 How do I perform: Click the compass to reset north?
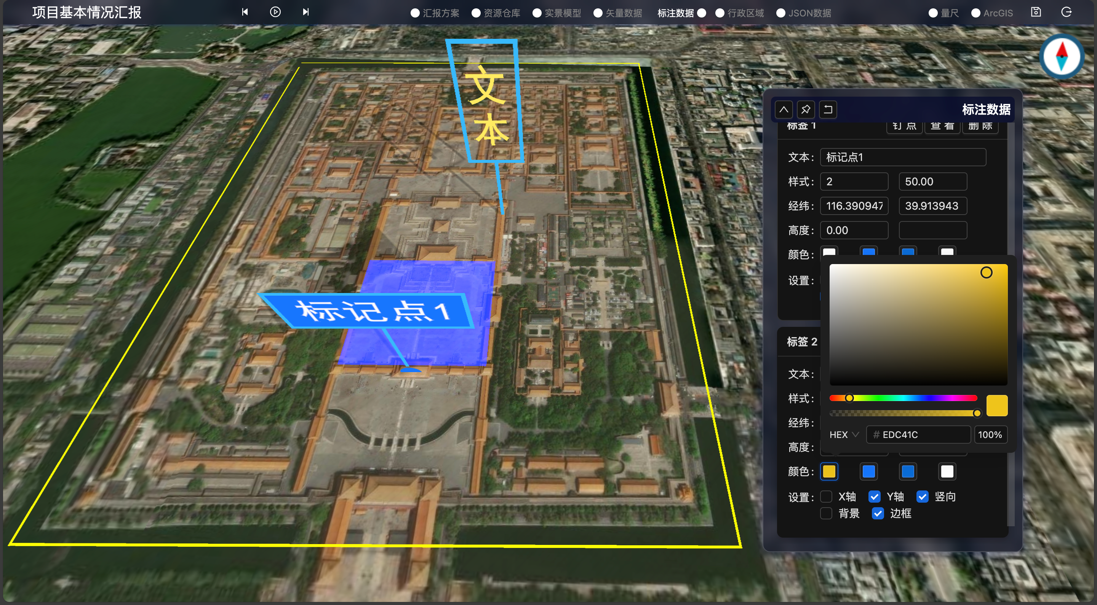1062,57
